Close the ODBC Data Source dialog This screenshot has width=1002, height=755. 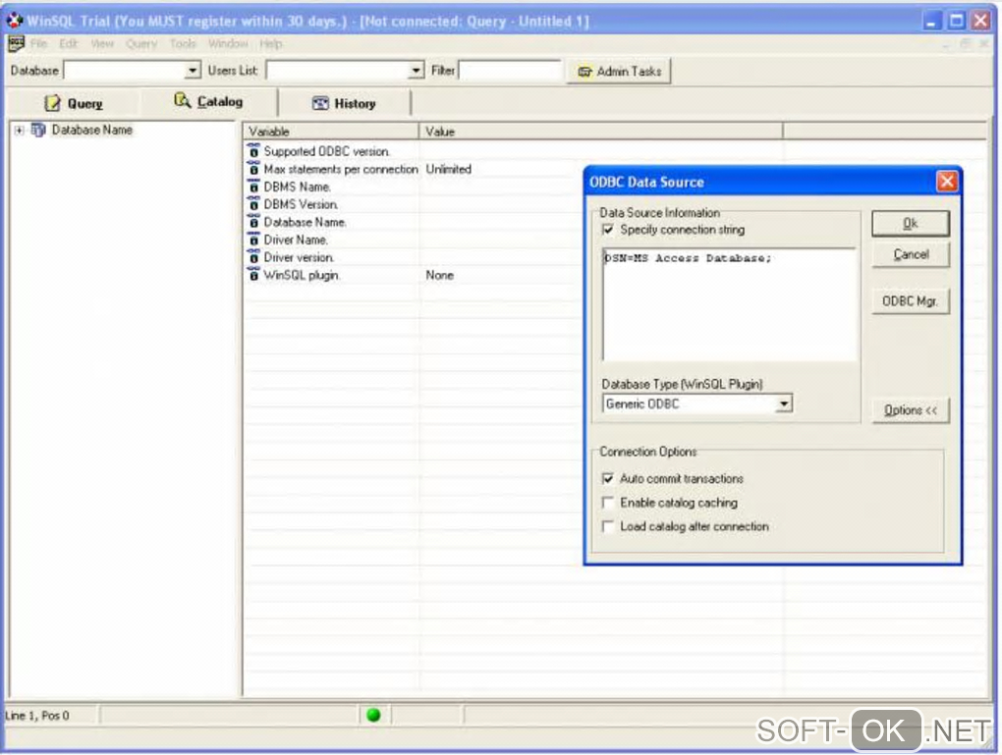tap(946, 182)
